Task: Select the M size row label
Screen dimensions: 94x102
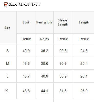Action: (8, 63)
